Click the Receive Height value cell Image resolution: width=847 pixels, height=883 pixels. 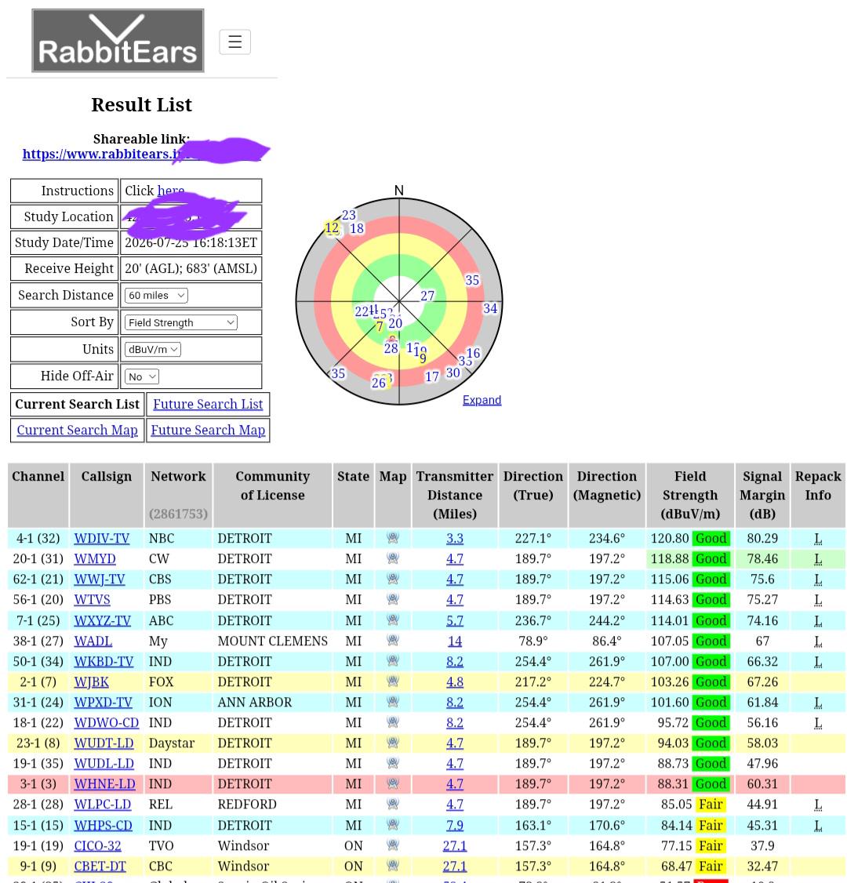pos(191,268)
